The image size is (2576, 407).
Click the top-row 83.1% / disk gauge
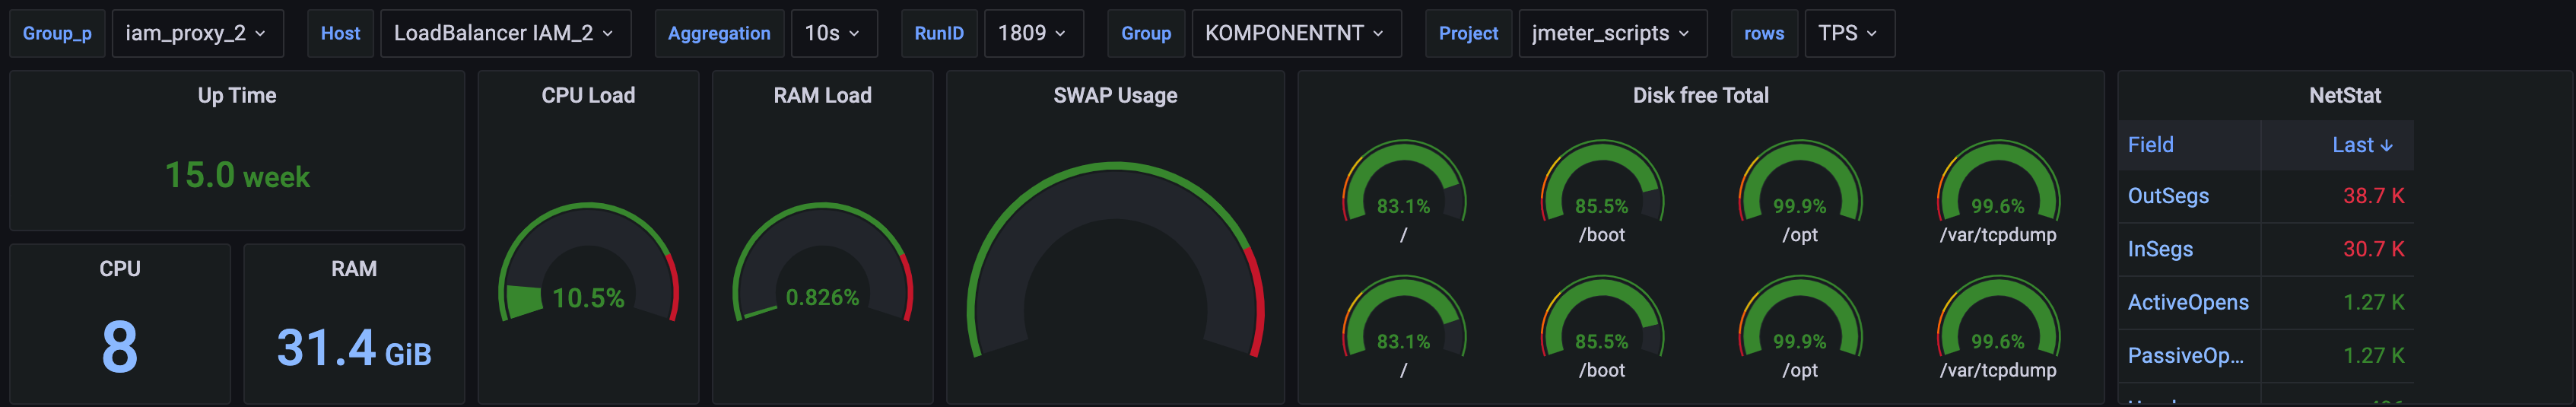[1404, 181]
